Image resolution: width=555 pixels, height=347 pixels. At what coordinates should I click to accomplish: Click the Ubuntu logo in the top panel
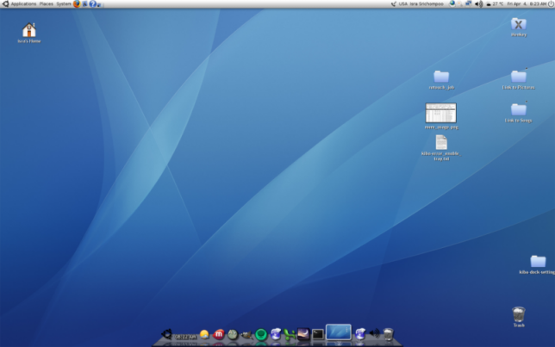click(x=5, y=4)
